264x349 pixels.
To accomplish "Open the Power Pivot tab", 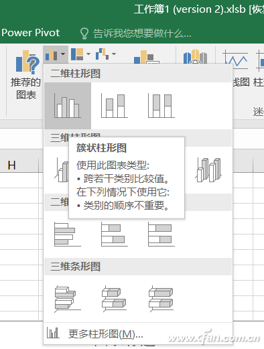I will (30, 33).
